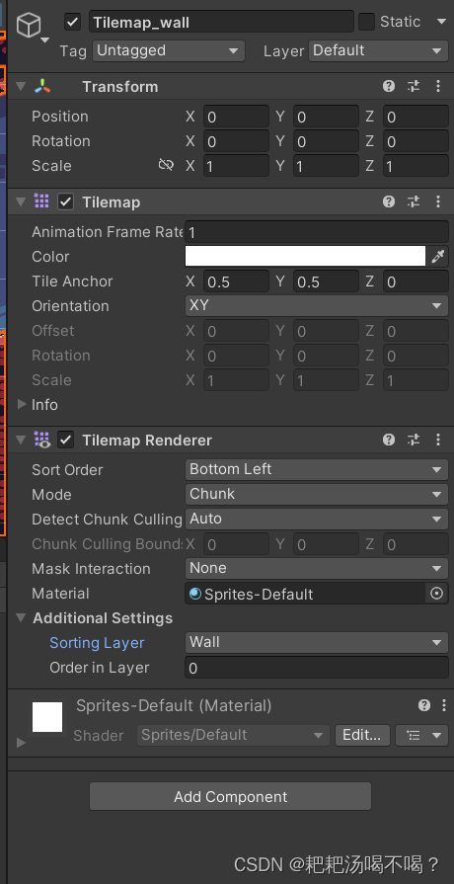The width and height of the screenshot is (454, 884).
Task: Click the Scale constrain proportions link icon
Action: point(166,165)
